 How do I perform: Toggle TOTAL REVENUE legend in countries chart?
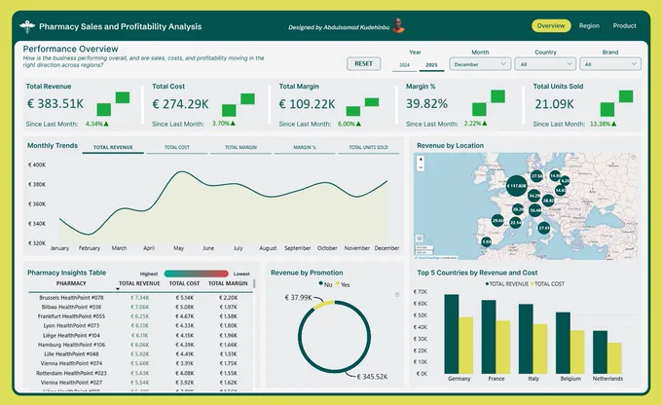506,284
